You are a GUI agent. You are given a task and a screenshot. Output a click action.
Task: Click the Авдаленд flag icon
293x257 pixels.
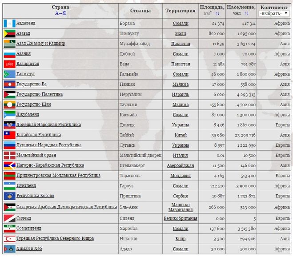pos(9,23)
